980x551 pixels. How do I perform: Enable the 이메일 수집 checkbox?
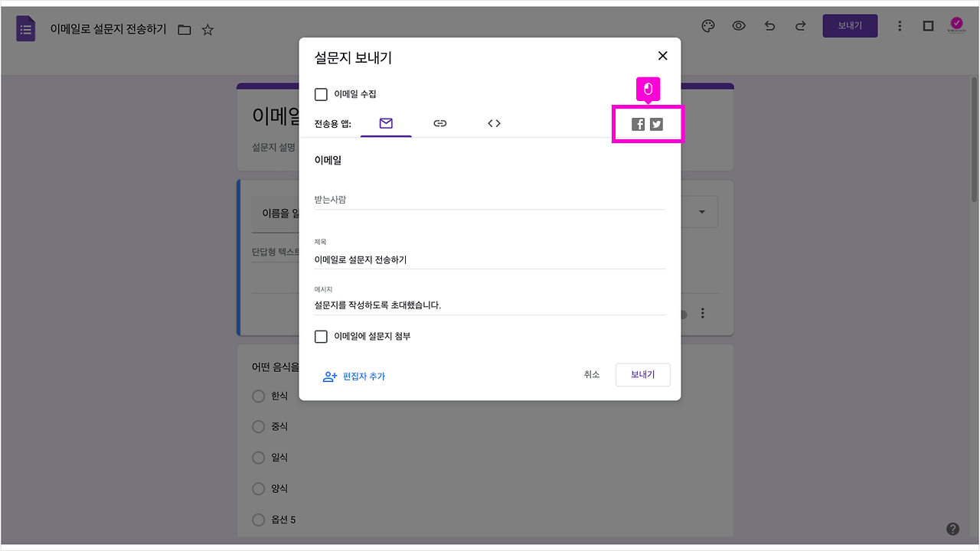[321, 94]
